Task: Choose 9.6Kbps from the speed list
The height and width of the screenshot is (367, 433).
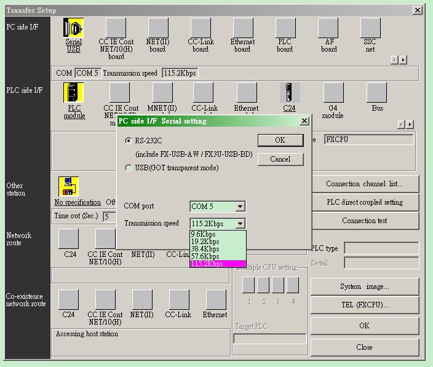Action: (x=205, y=234)
